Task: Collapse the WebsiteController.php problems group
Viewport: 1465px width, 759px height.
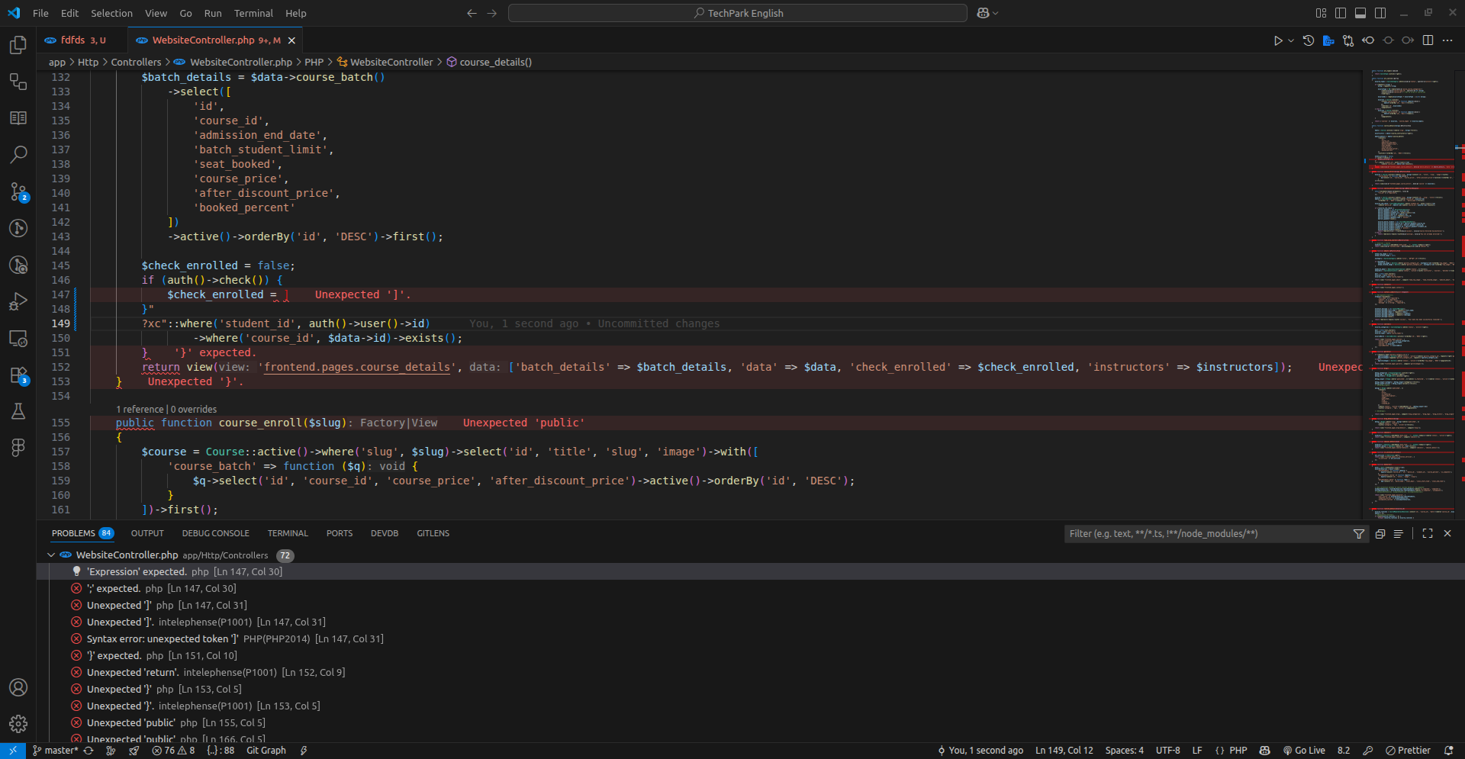Action: [51, 555]
